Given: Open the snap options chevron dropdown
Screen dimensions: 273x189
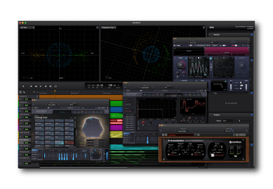Looking at the screenshot, I should (37, 92).
